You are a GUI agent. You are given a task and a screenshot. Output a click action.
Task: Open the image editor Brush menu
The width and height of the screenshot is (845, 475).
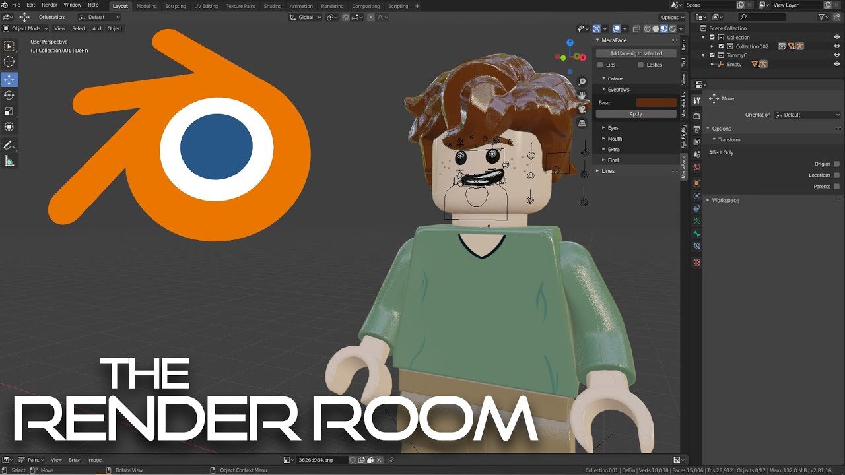click(x=75, y=460)
